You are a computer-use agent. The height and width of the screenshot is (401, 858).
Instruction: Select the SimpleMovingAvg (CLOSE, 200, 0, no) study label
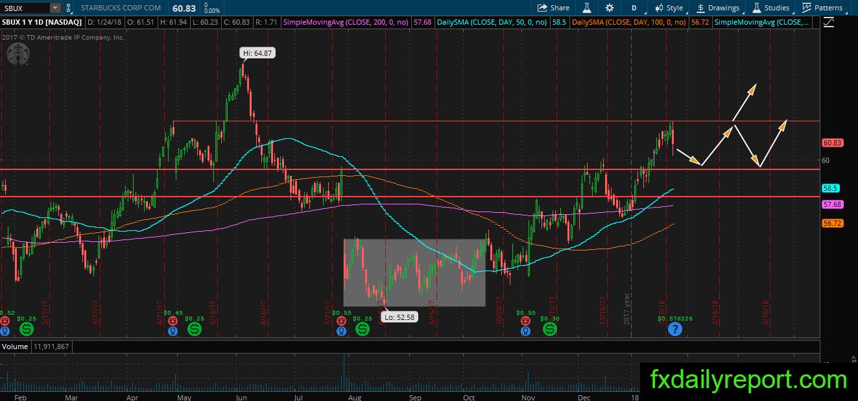tap(347, 22)
